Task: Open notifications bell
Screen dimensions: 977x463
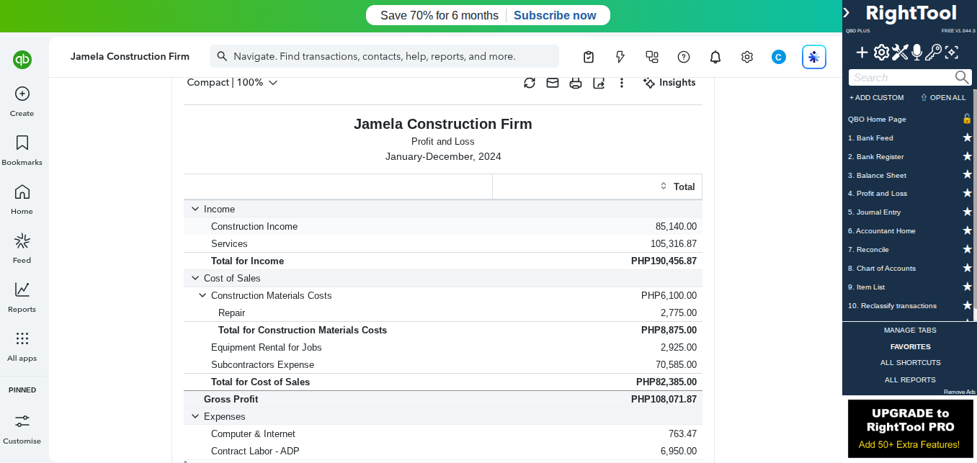Action: coord(715,57)
